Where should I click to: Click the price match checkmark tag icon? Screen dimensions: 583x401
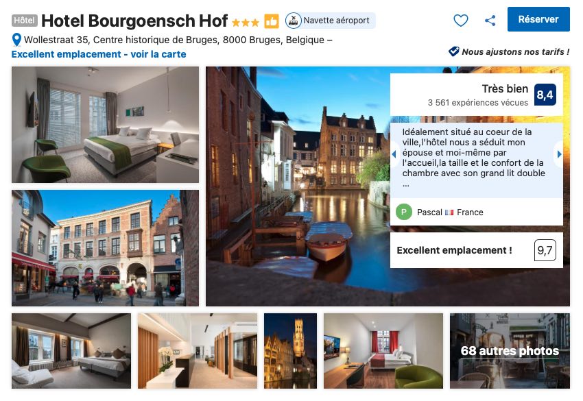click(x=453, y=51)
